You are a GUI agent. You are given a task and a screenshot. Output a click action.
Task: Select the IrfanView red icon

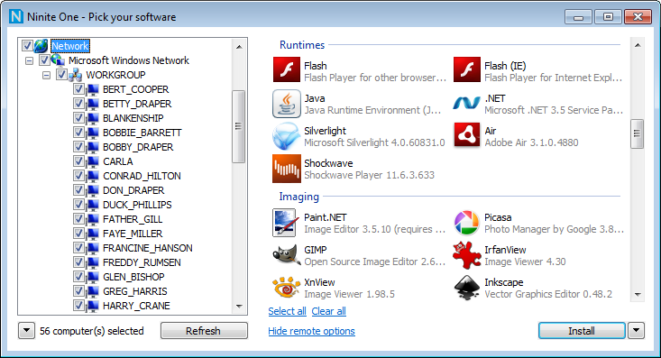pos(466,254)
